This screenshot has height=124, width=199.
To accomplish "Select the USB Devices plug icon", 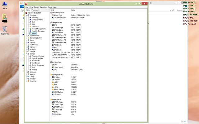I will coord(30,63).
